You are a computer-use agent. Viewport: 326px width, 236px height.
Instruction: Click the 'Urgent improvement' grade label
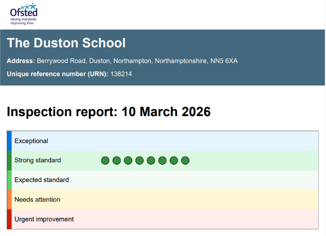tap(44, 219)
